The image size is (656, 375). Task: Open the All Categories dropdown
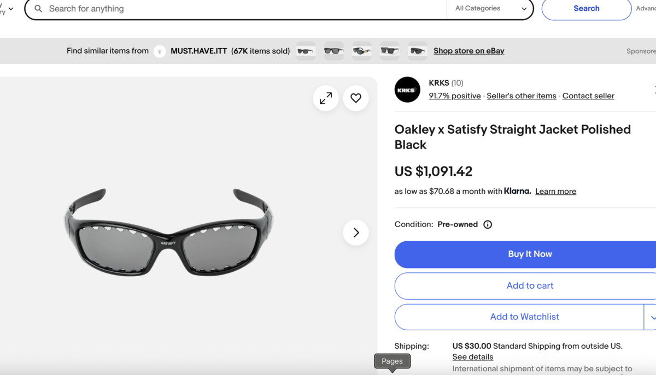click(490, 9)
